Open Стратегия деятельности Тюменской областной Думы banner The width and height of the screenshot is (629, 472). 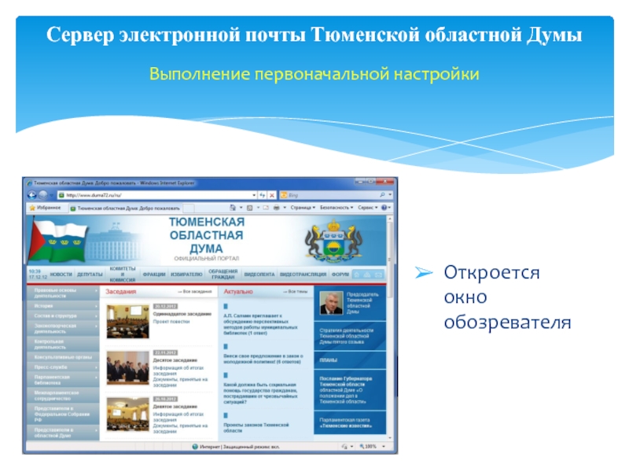pos(350,337)
